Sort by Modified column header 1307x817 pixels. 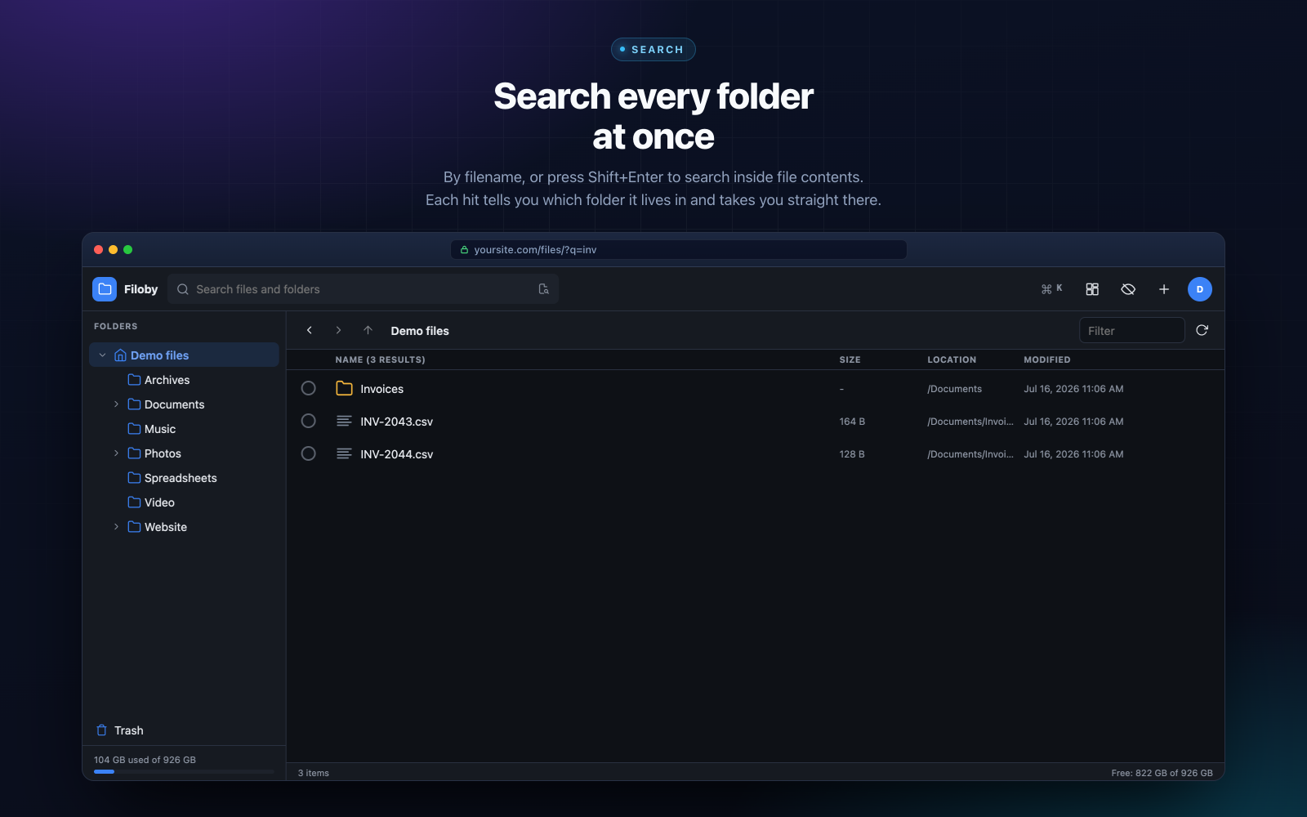point(1047,359)
